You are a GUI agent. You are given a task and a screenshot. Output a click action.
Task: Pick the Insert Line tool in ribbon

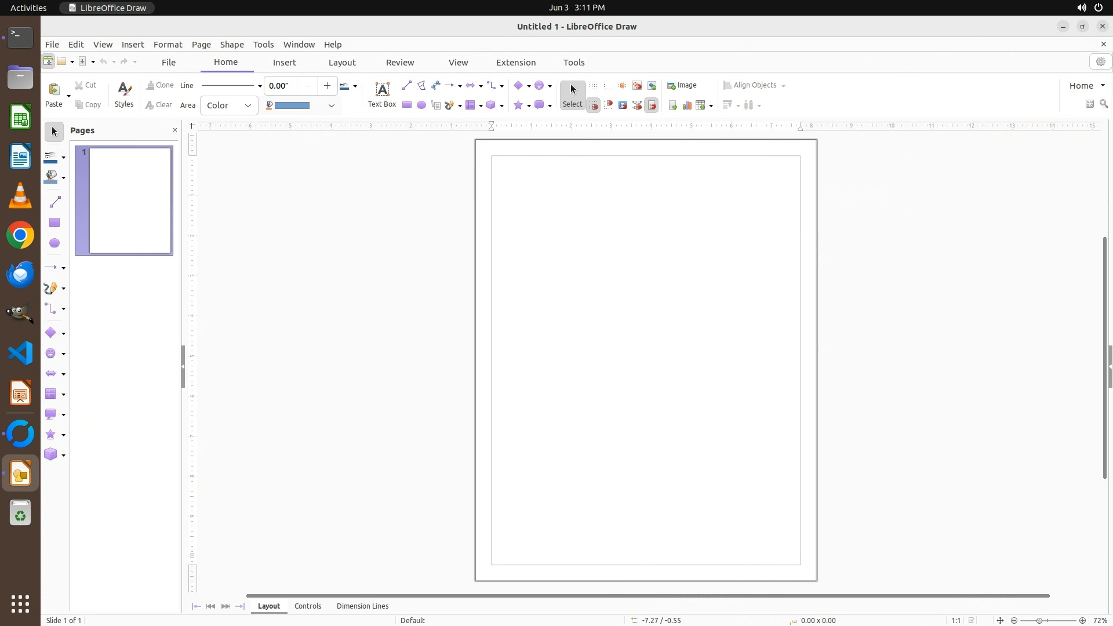tap(406, 86)
